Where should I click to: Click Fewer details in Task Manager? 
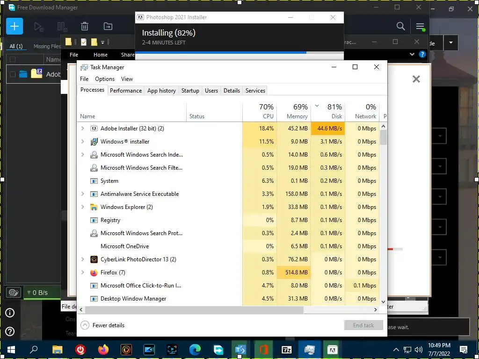pyautogui.click(x=102, y=325)
